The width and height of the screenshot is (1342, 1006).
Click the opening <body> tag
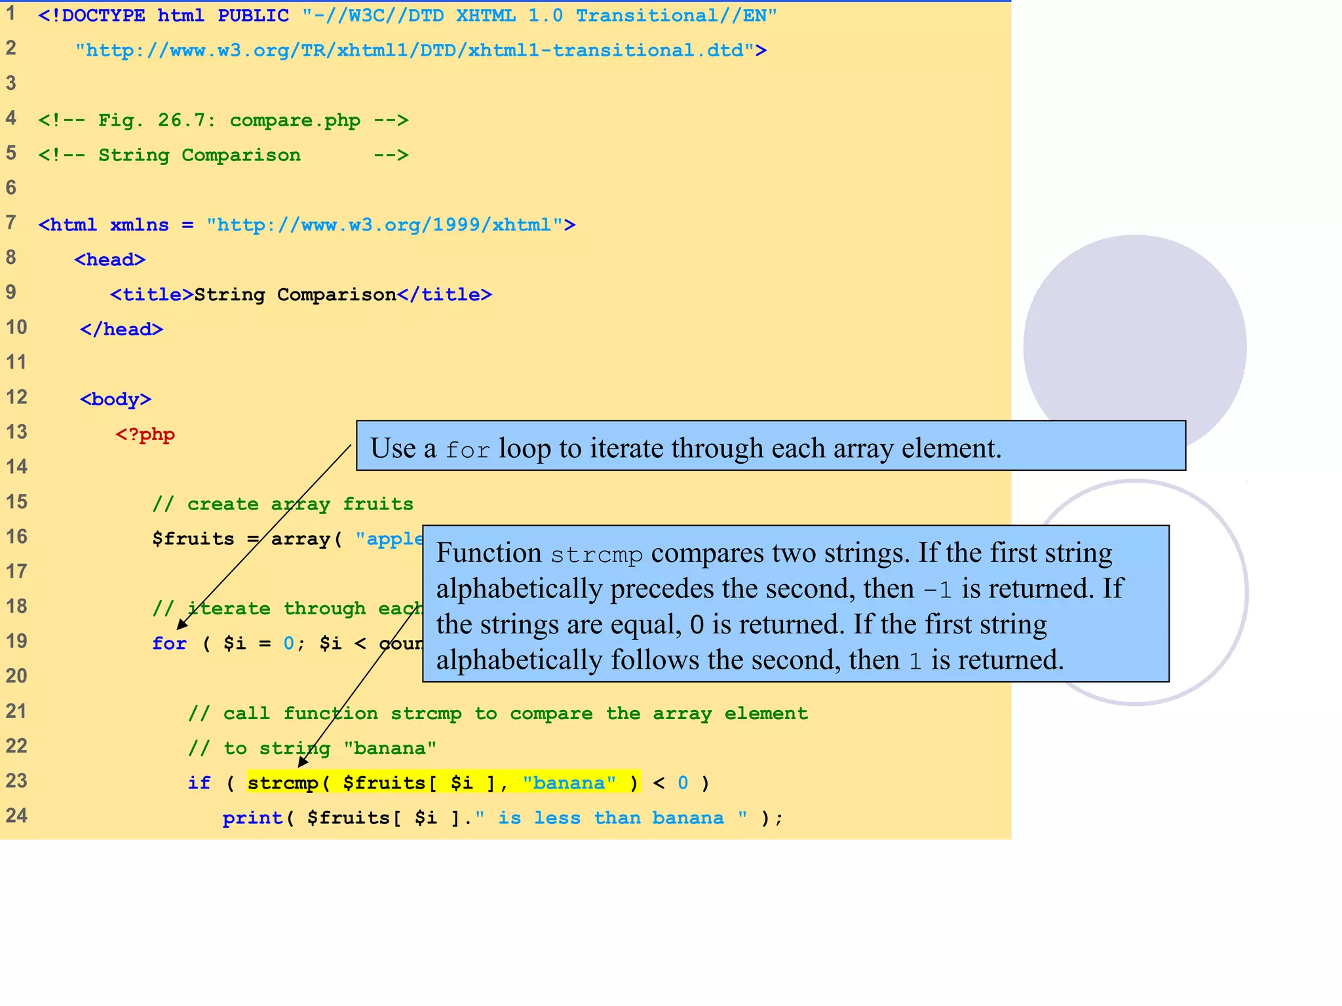(x=115, y=400)
